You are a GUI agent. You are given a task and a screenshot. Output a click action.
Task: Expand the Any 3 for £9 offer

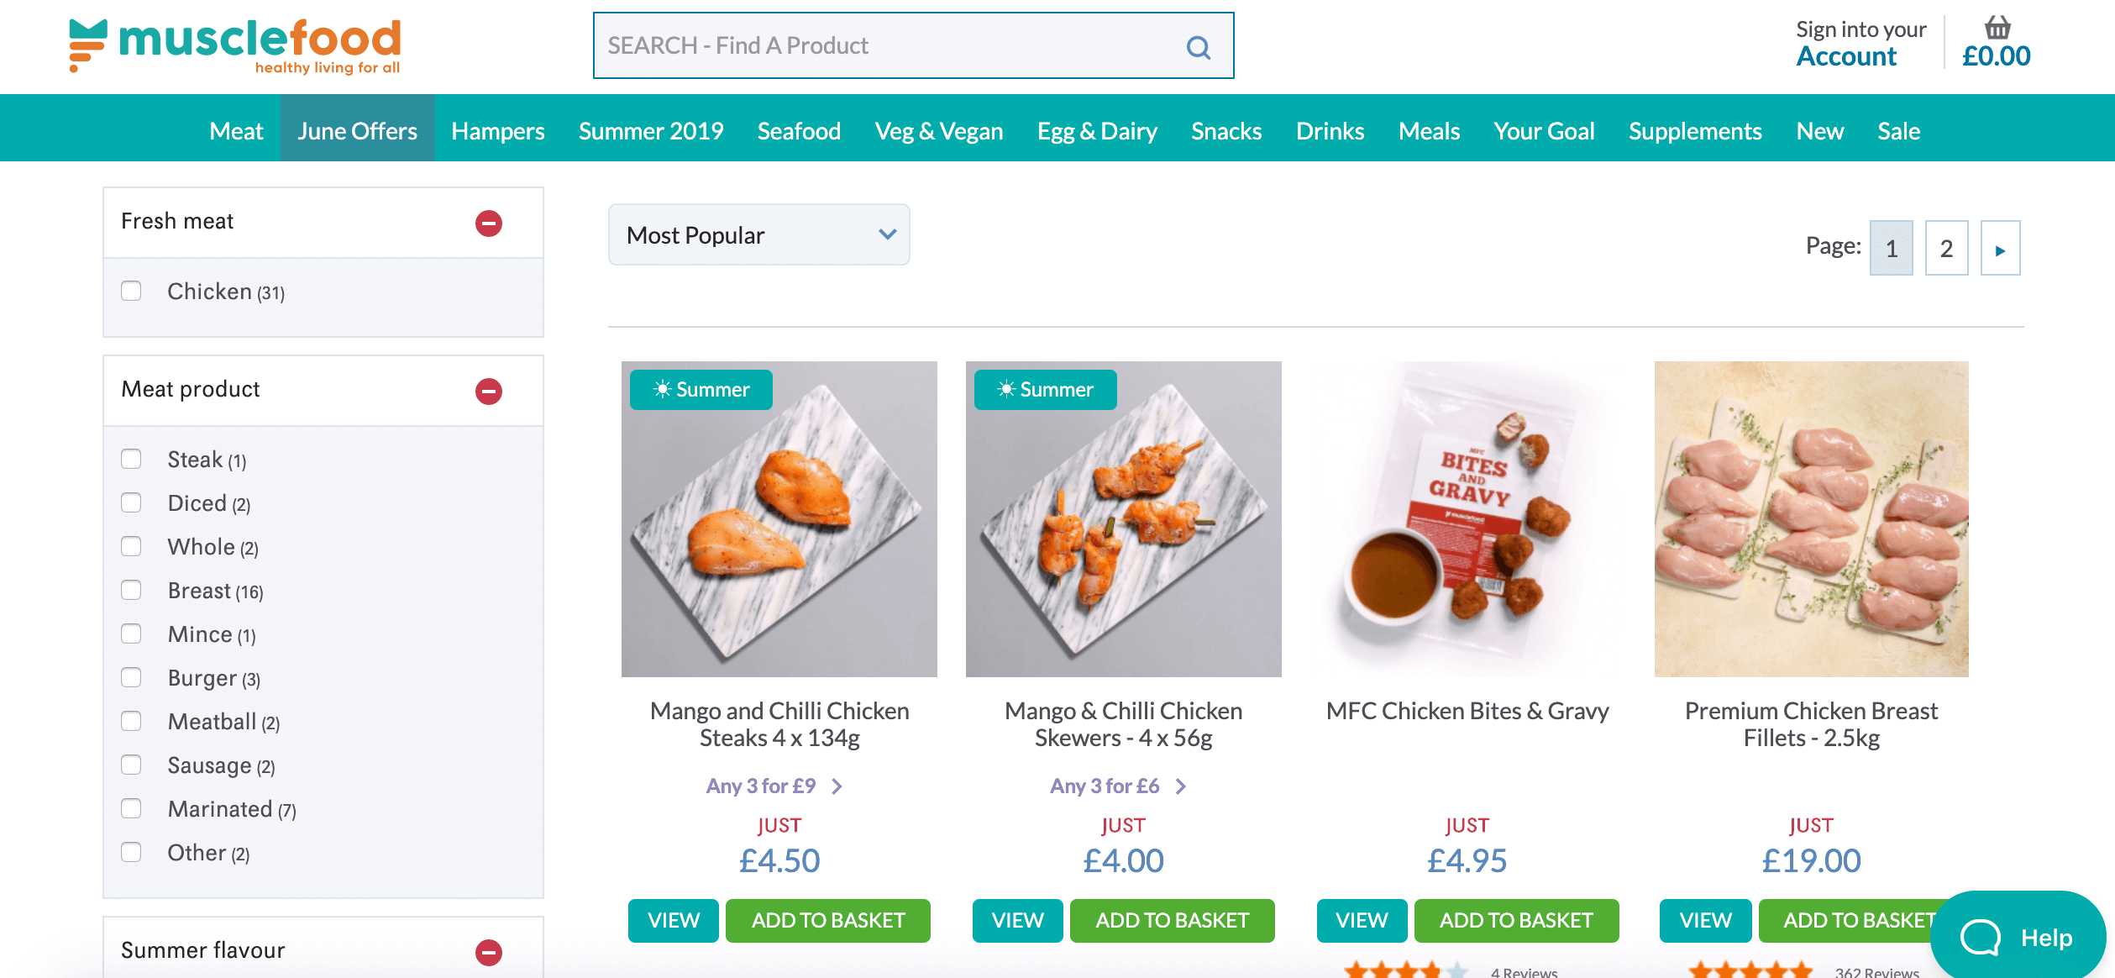(x=774, y=786)
